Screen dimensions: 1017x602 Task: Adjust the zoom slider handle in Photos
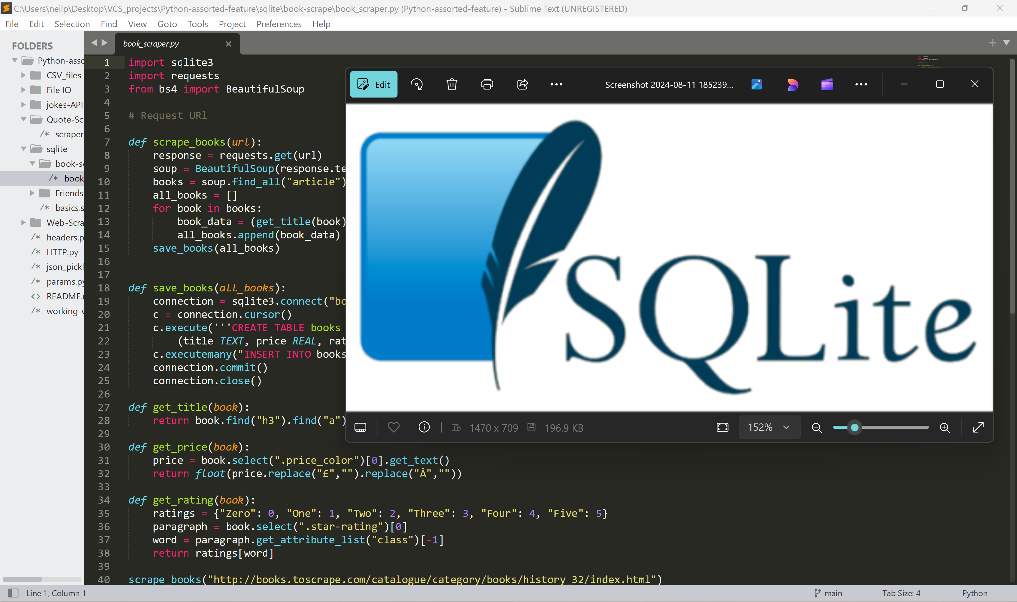854,427
